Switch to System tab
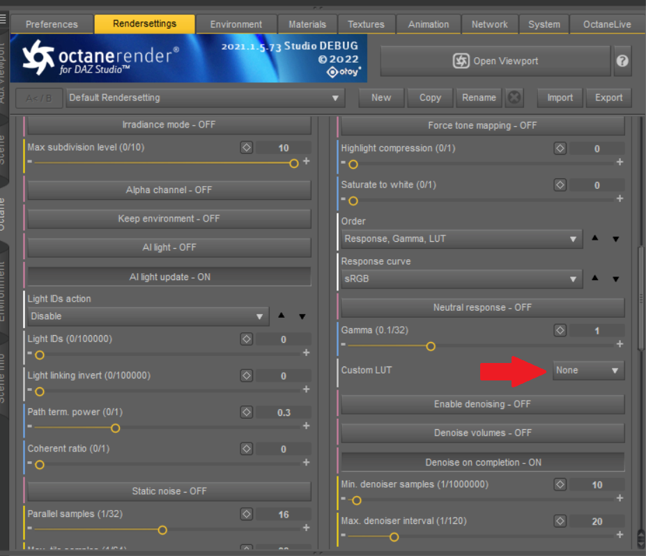This screenshot has height=556, width=646. (544, 24)
